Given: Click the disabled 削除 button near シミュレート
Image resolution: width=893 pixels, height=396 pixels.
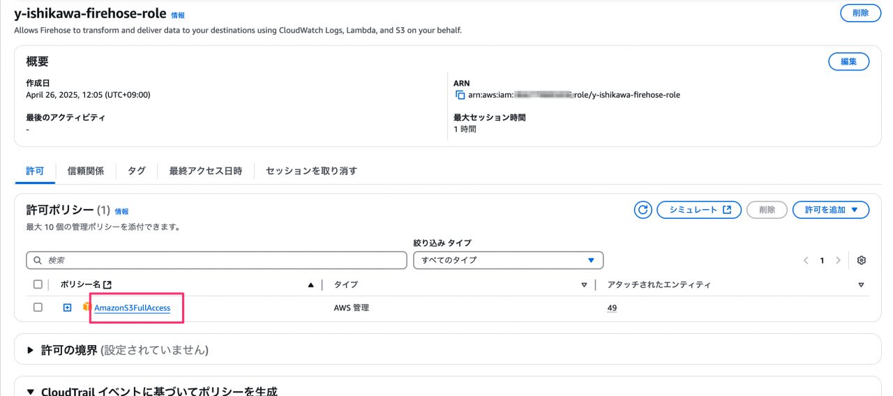Looking at the screenshot, I should 767,210.
